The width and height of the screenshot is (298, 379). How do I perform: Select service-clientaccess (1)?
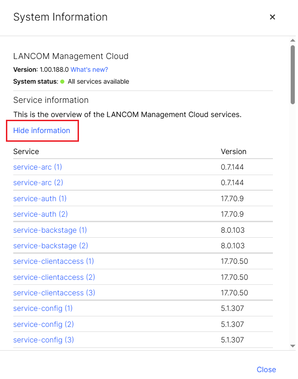pos(53,261)
